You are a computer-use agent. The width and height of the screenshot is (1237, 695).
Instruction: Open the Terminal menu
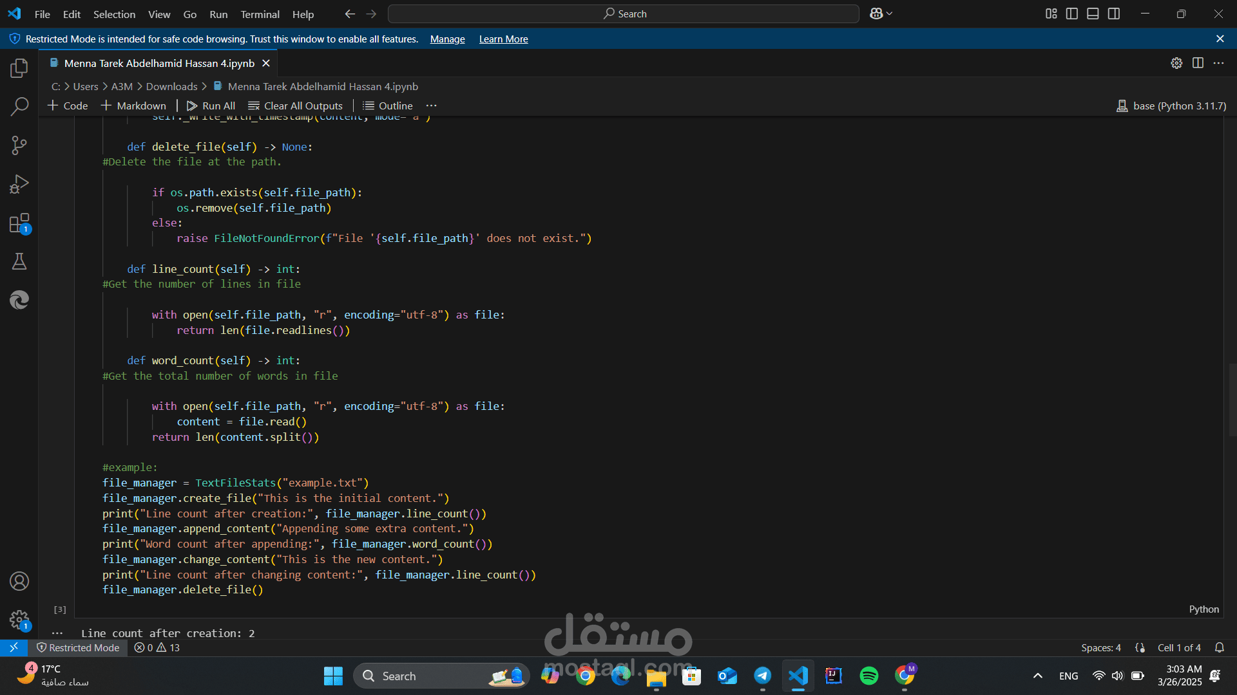click(260, 14)
